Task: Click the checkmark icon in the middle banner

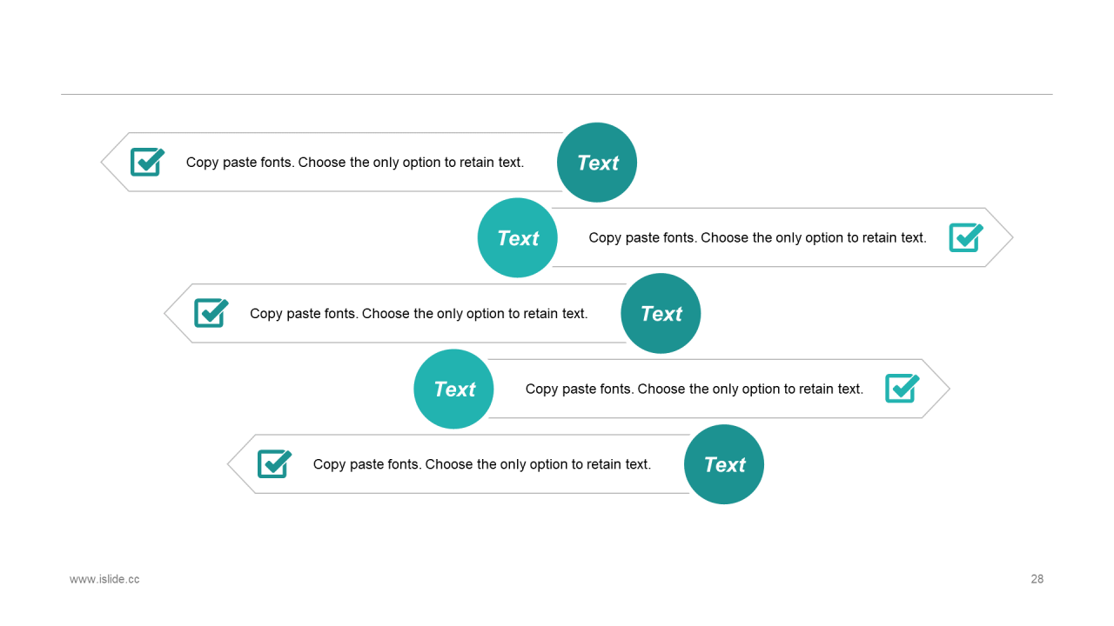Action: 211,313
